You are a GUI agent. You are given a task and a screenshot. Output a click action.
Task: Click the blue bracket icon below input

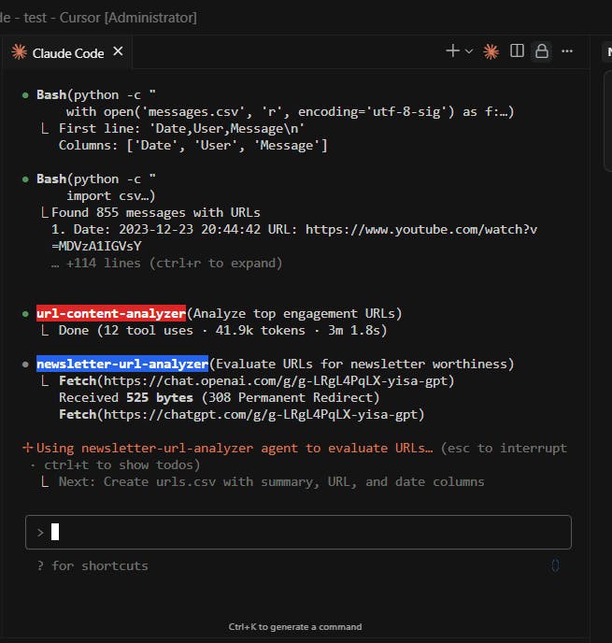pyautogui.click(x=556, y=565)
